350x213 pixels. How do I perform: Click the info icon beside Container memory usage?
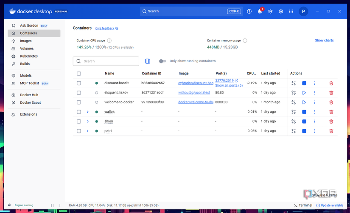pyautogui.click(x=245, y=41)
